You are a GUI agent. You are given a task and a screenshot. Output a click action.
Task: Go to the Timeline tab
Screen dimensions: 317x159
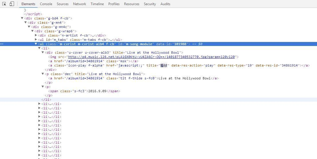(x=97, y=4)
